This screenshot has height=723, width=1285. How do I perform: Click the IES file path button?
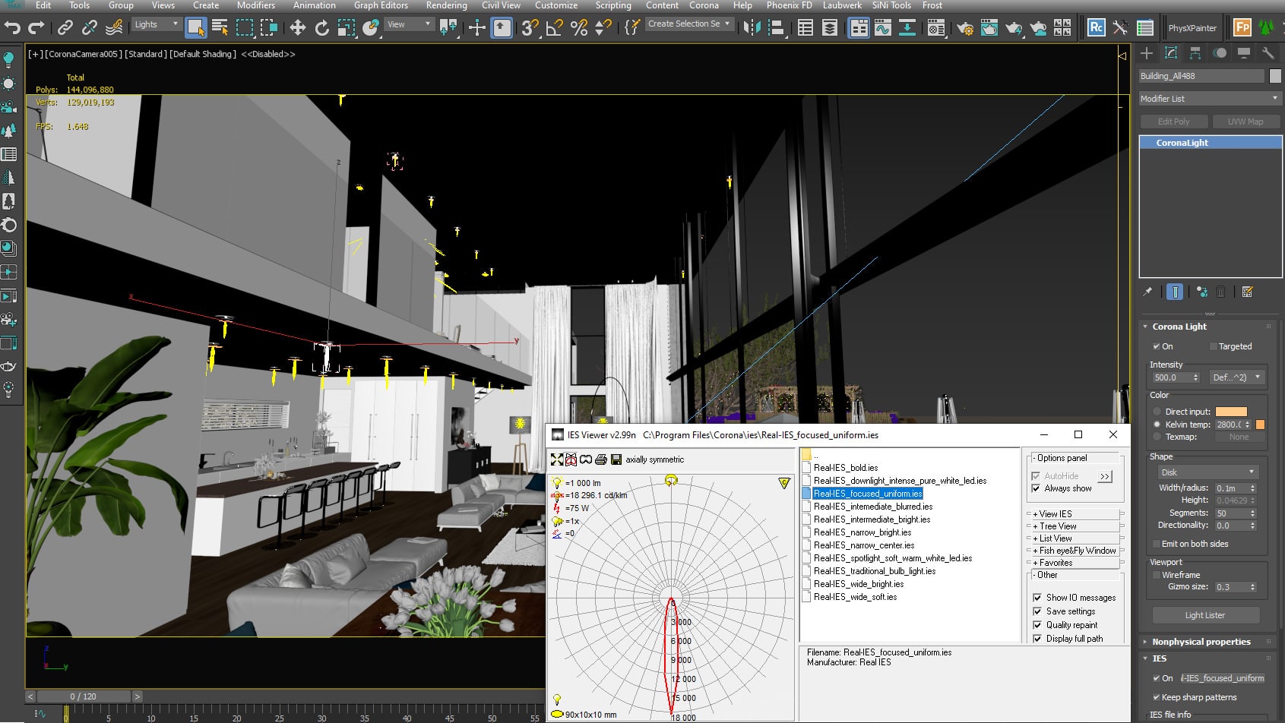point(1222,678)
